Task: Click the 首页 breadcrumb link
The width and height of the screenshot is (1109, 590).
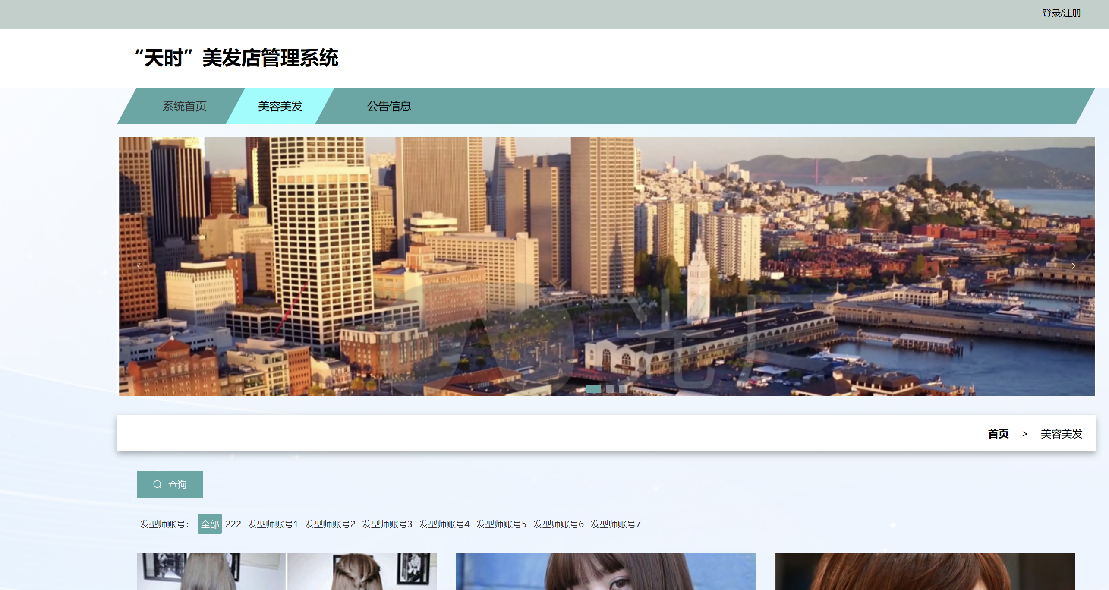Action: click(x=998, y=434)
